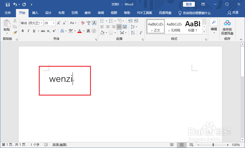Switch to the Layout tab
245x148 pixels.
(62, 13)
